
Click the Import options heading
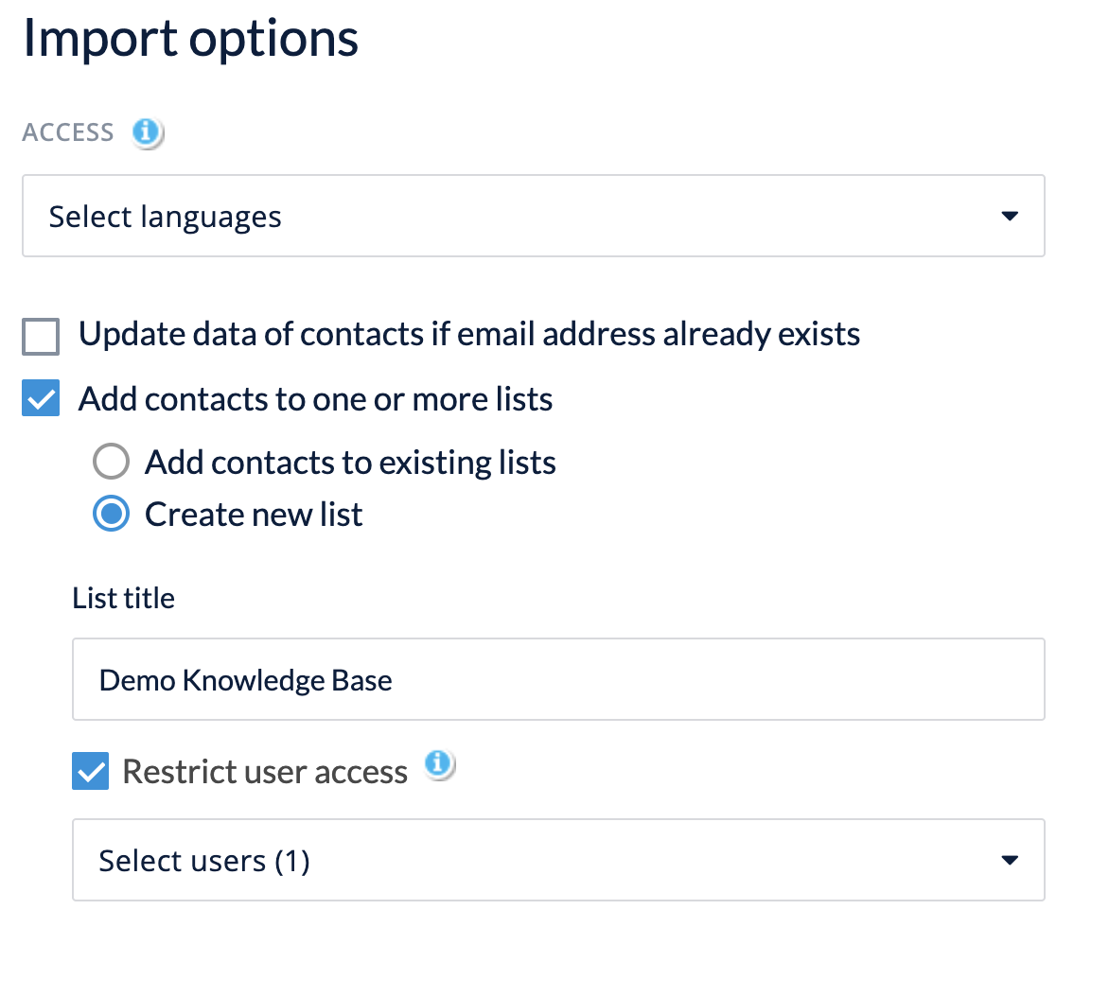pos(189,38)
